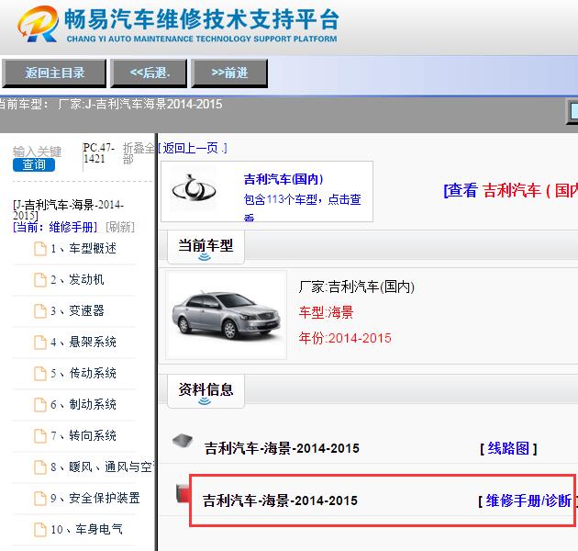Open the 维修手册/诊断 link

click(528, 500)
